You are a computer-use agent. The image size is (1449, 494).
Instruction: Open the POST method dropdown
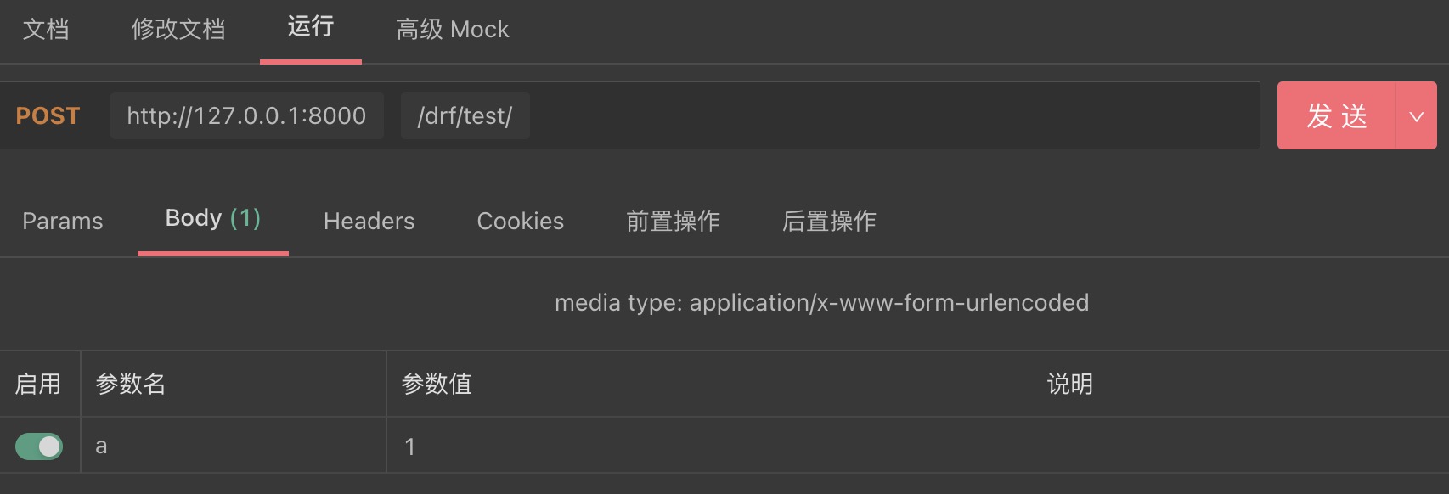(x=48, y=115)
